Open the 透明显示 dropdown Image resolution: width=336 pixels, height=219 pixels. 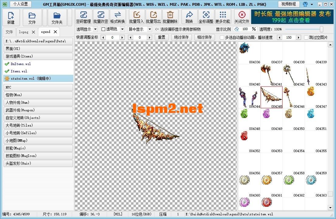[87, 29]
